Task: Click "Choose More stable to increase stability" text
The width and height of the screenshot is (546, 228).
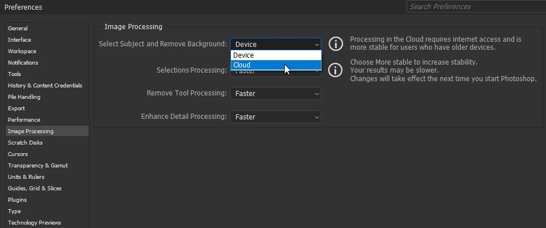Action: click(x=414, y=62)
